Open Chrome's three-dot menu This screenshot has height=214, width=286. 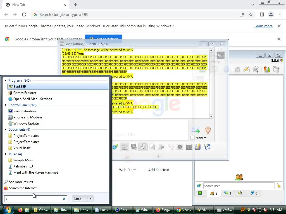point(280,14)
